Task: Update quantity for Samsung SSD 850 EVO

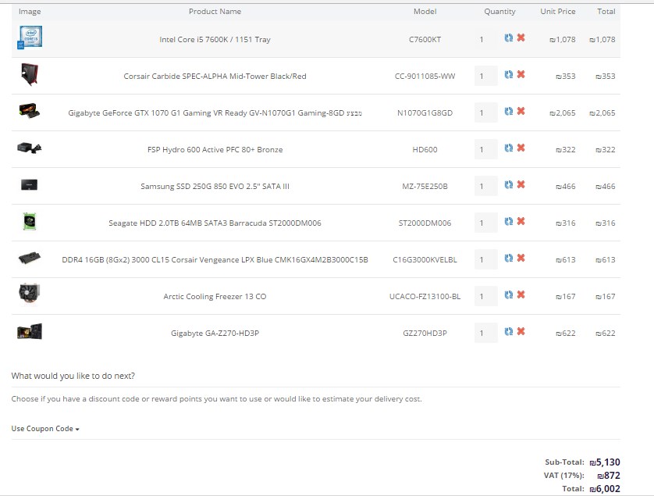Action: point(508,185)
